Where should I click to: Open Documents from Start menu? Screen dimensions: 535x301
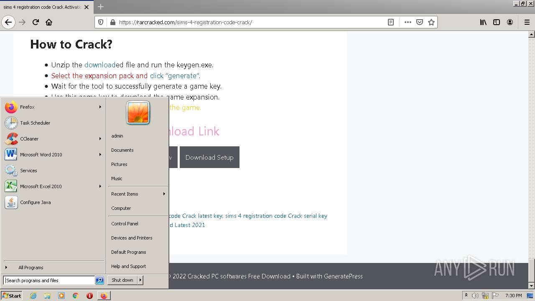[138, 150]
